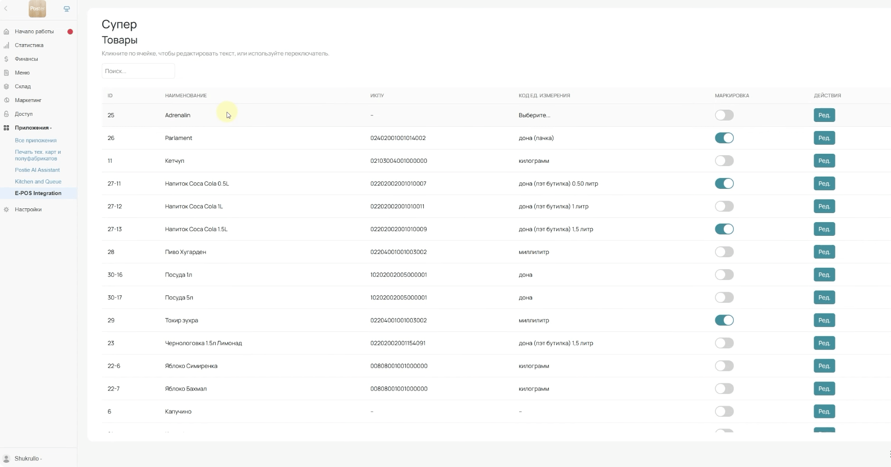Viewport: 891px width, 467px height.
Task: Collapse the Приложения menu section
Action: (33, 128)
